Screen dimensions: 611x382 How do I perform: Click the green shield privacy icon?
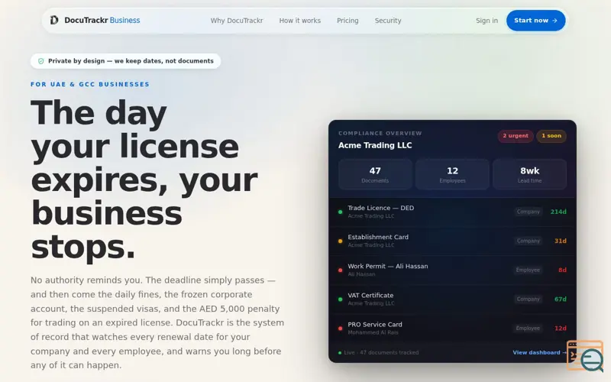[41, 61]
